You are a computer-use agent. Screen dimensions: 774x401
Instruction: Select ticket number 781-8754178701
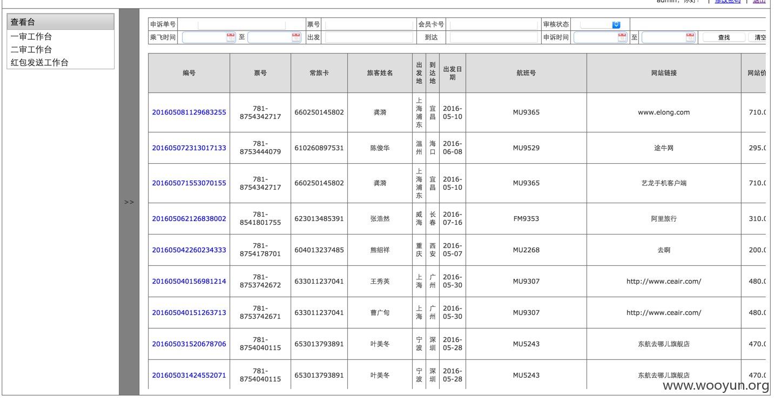pos(260,250)
